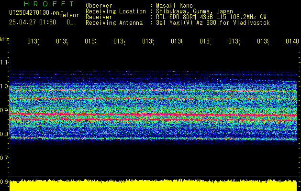Click the 0140 time marker

(292, 41)
